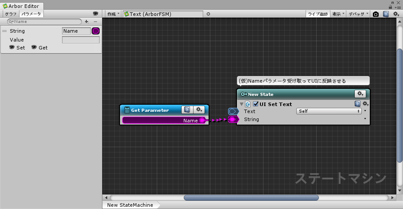The width and height of the screenshot is (403, 209).
Task: Click the UI Set Text behaviour help icon
Action: [x=357, y=104]
